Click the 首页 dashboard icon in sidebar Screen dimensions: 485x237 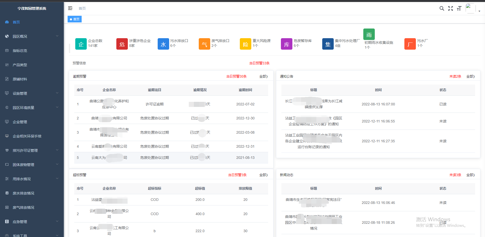click(x=7, y=22)
